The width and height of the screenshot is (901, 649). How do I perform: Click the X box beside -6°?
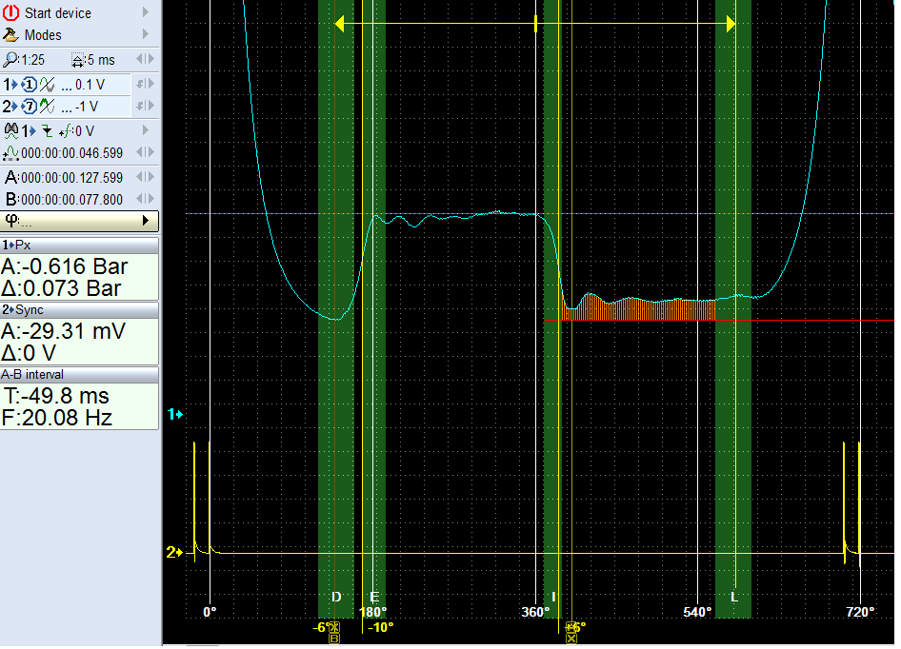coord(334,627)
